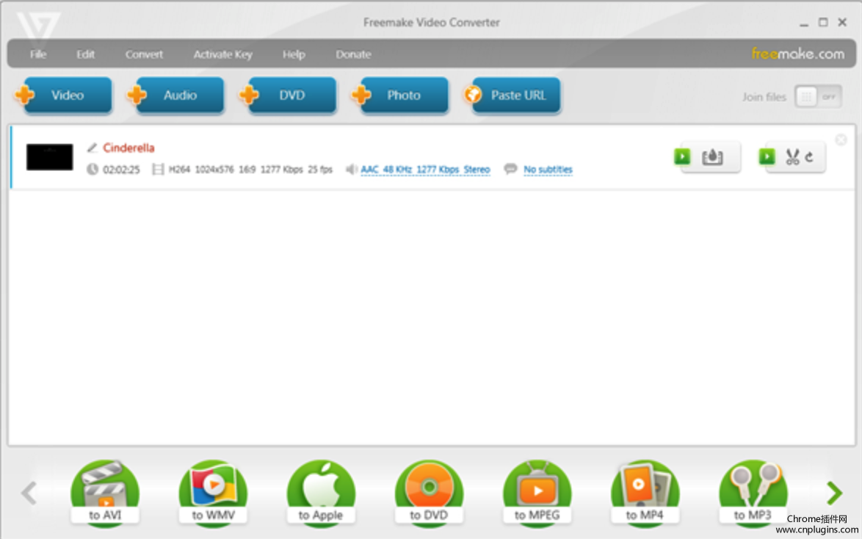Click the film strip icon before H264
This screenshot has height=539, width=862.
(158, 169)
